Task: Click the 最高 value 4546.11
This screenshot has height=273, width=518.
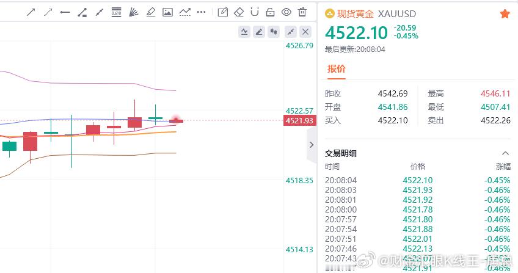Action: 495,93
